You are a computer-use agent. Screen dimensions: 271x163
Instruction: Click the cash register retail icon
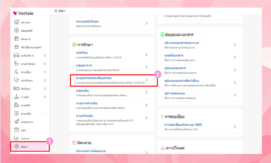[16, 105]
